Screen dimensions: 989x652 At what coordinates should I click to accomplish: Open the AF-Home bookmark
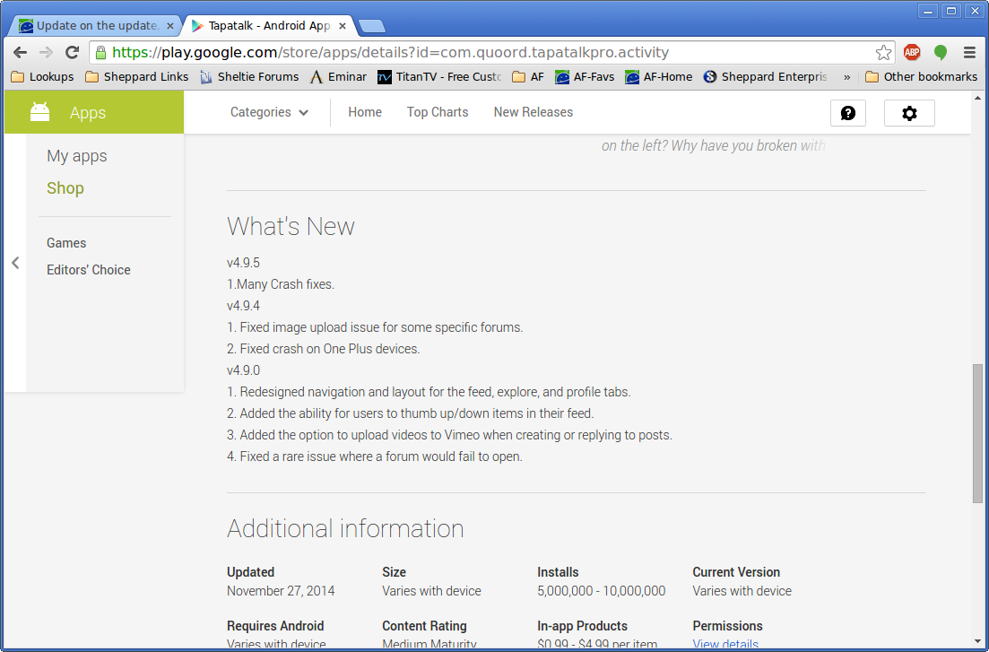[658, 76]
